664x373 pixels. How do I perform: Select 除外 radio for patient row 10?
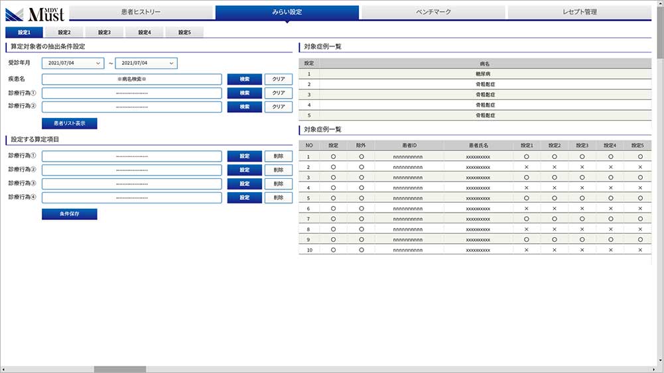pos(362,250)
